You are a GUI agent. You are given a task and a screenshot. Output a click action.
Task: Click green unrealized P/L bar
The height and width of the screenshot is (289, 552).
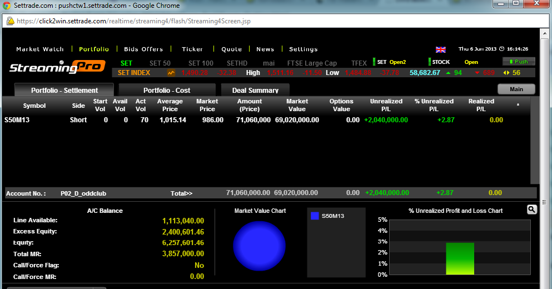(460, 258)
